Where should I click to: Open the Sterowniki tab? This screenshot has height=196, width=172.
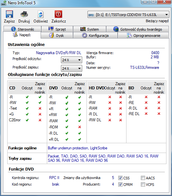(x=22, y=29)
